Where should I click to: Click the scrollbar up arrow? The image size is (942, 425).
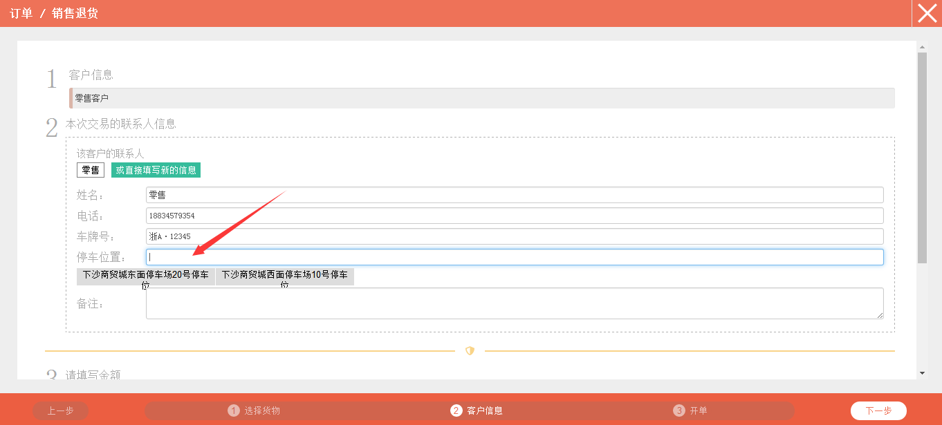click(922, 47)
